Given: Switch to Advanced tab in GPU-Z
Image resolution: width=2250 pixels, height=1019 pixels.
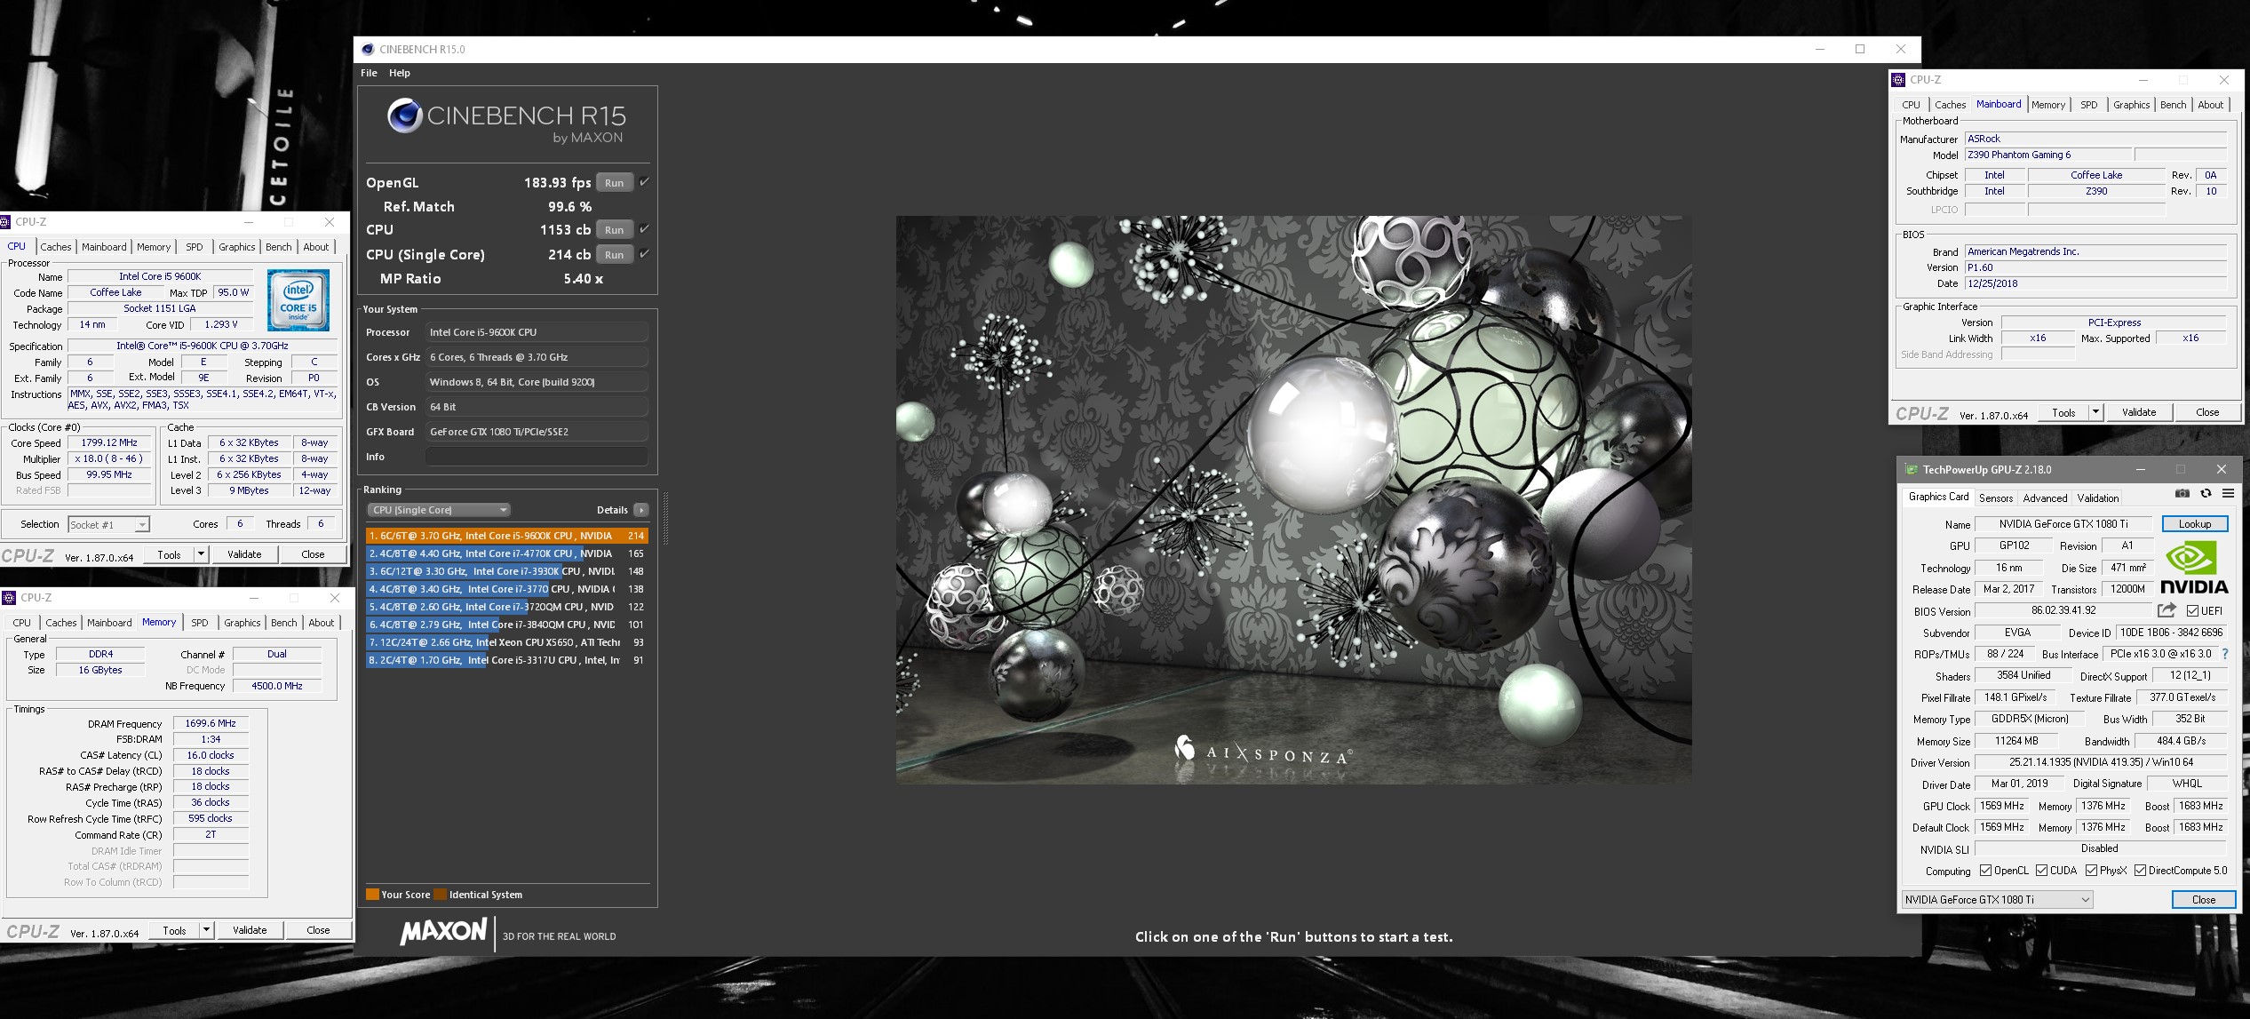Looking at the screenshot, I should (x=2046, y=498).
